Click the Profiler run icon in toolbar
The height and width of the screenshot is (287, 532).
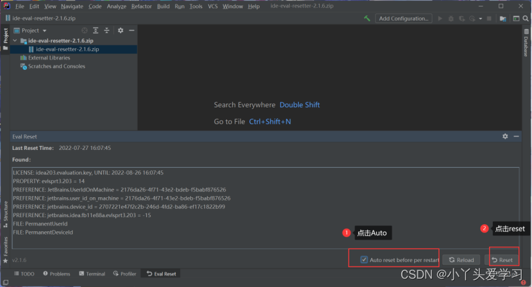472,19
